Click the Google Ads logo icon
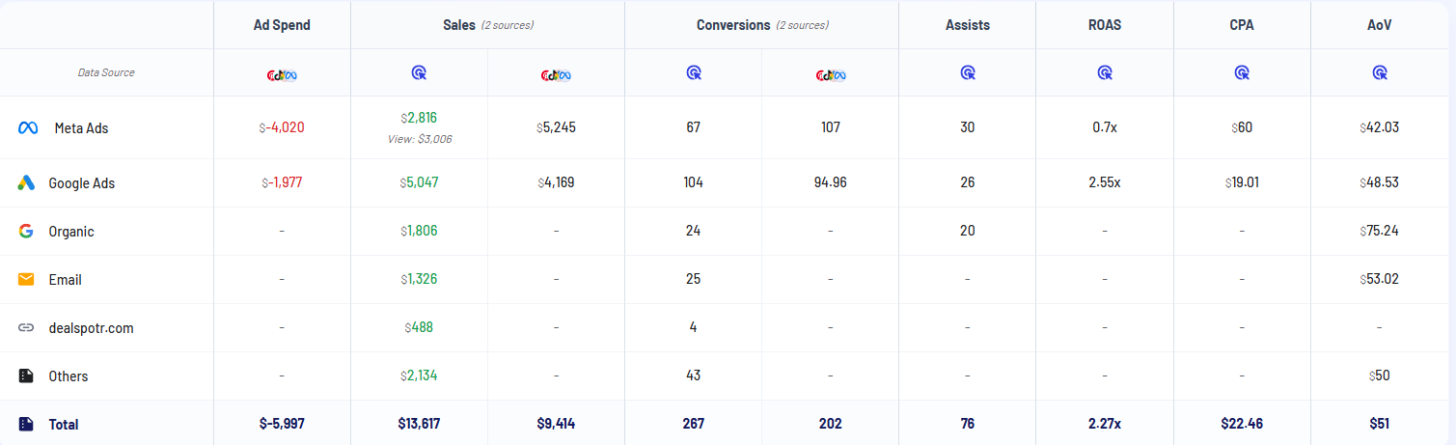Viewport: 1456px width, 445px height. click(x=27, y=182)
